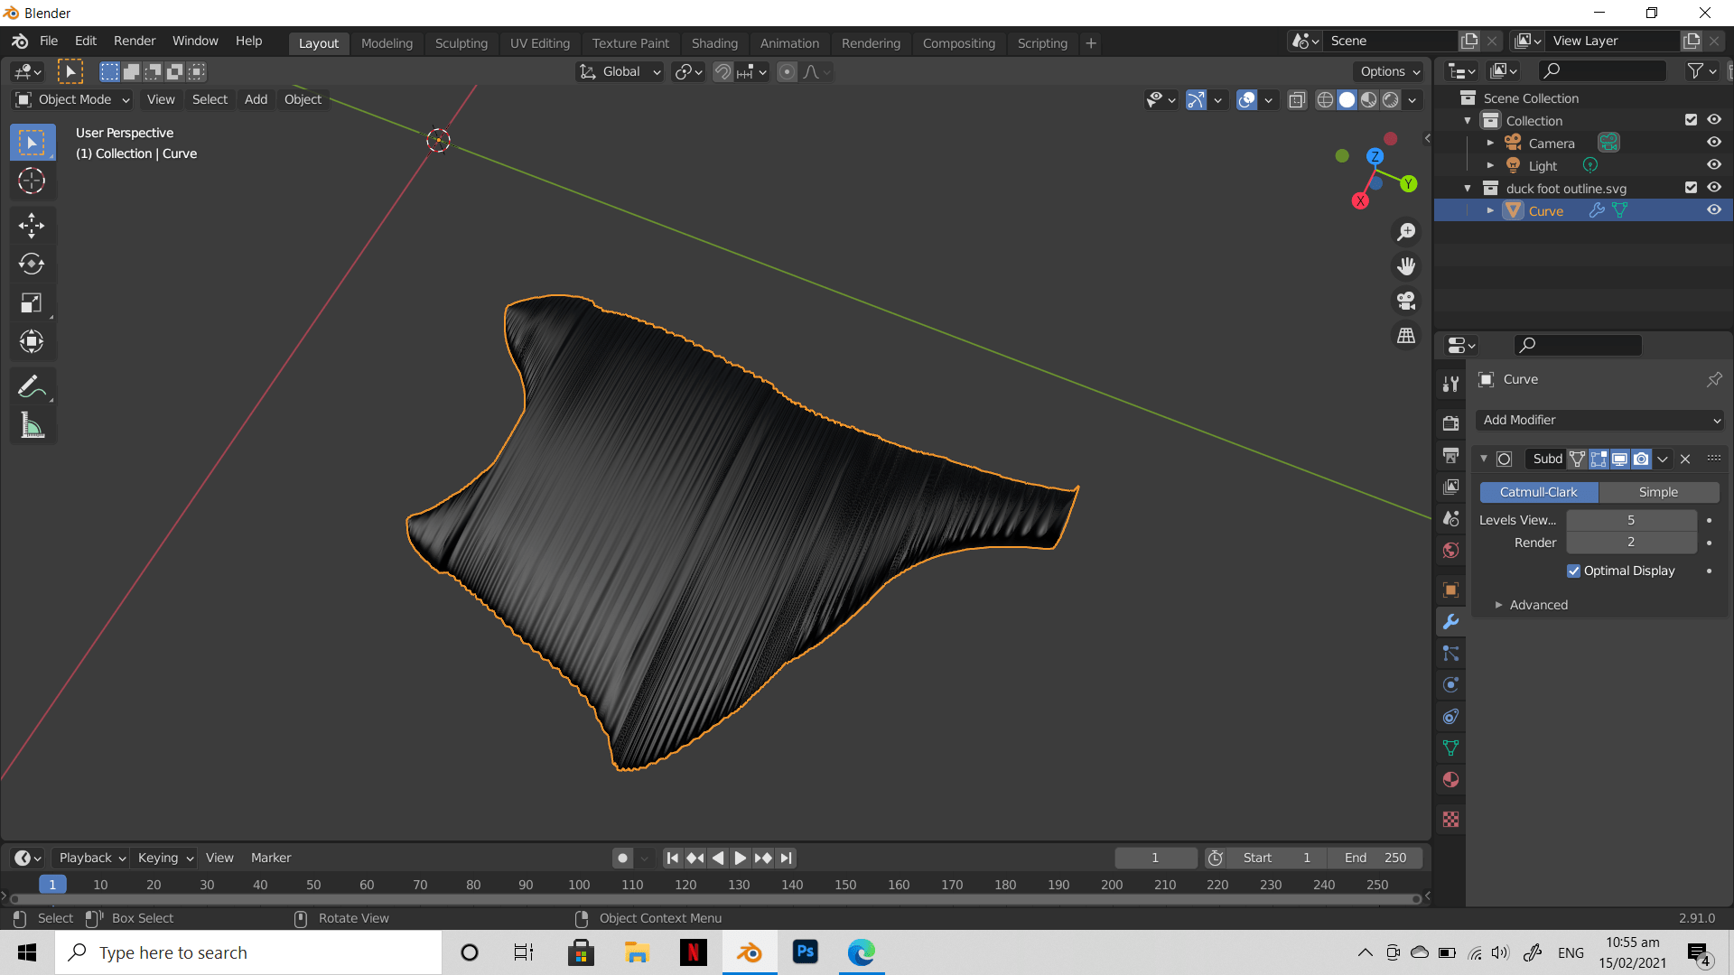
Task: Remove the Subdivision modifier with the X button
Action: click(x=1685, y=459)
